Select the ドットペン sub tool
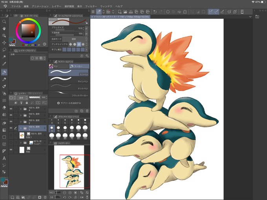The width and height of the screenshot is (267, 200). coord(69,87)
